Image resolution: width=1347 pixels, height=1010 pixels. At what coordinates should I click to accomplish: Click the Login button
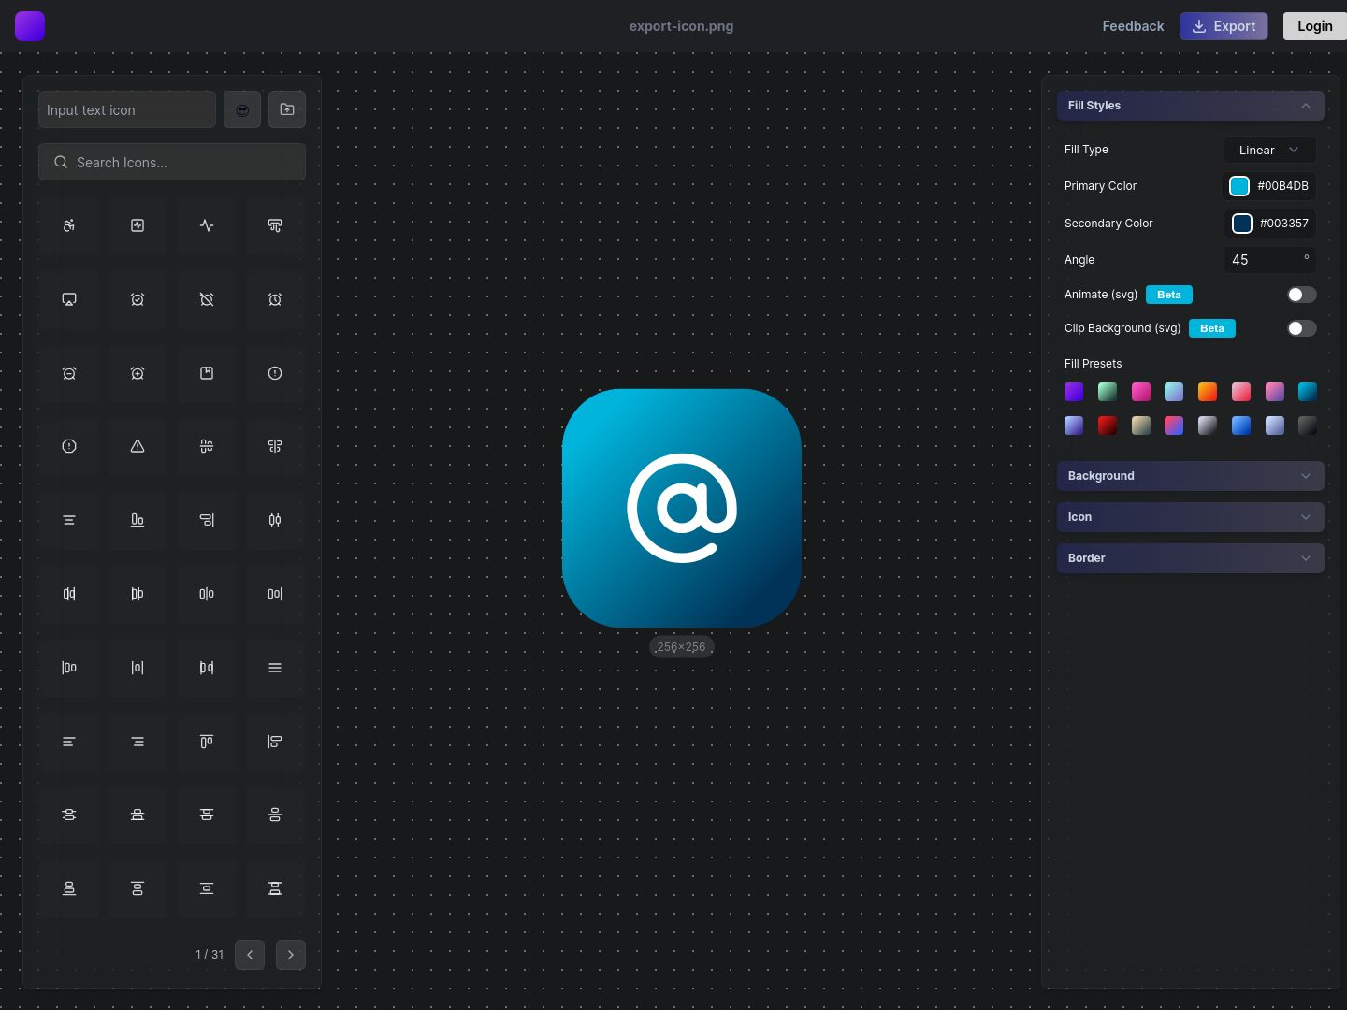click(1314, 26)
